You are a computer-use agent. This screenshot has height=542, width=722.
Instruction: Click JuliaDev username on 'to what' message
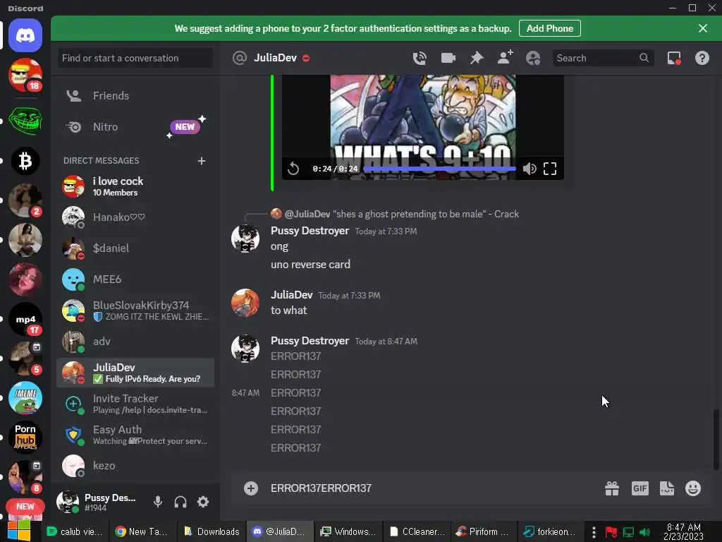pyautogui.click(x=291, y=295)
